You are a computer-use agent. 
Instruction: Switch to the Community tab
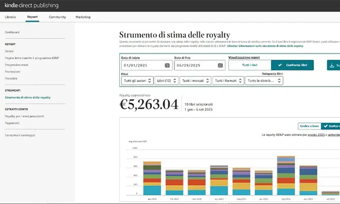[x=57, y=17]
